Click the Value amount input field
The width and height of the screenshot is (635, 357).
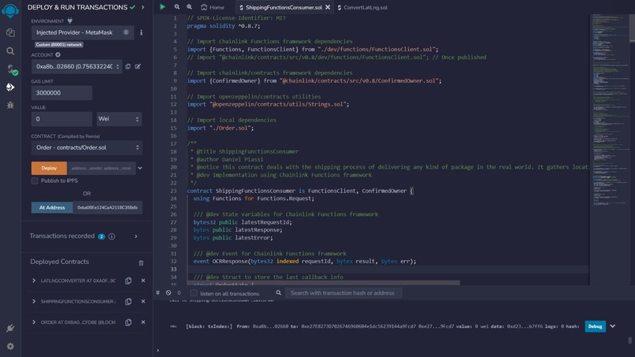[x=61, y=119]
